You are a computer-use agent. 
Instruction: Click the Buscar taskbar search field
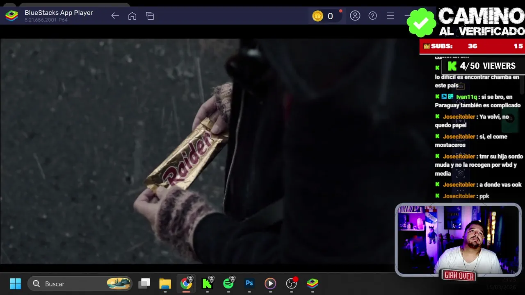click(80, 284)
